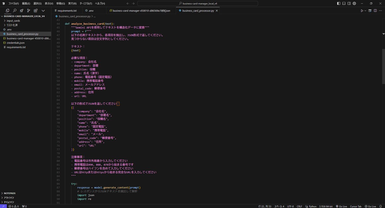This screenshot has width=385, height=208.
Task: Go back with the left arrow
Action: [128, 3]
